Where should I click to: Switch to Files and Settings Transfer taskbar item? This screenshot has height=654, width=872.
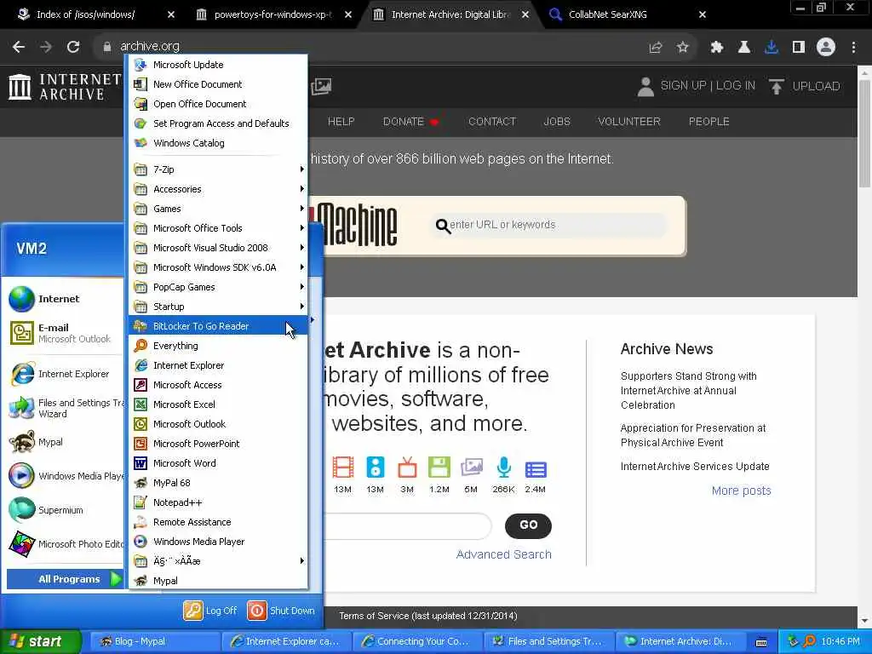[x=548, y=641]
